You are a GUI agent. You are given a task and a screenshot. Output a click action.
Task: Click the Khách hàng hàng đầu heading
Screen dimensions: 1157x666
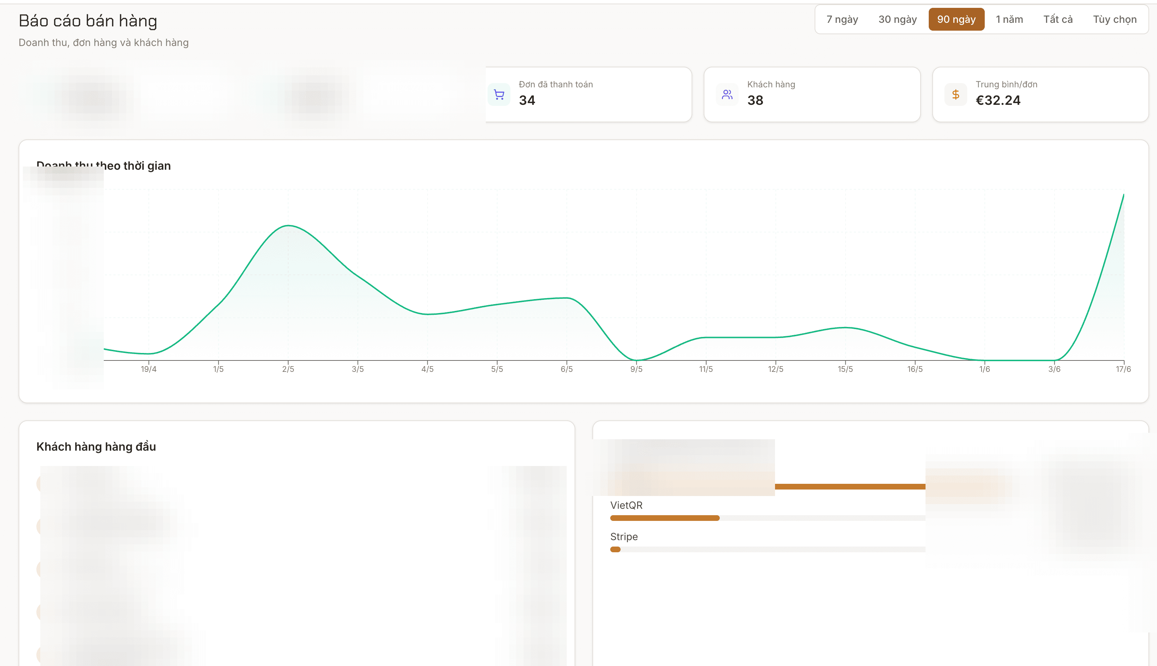point(96,446)
